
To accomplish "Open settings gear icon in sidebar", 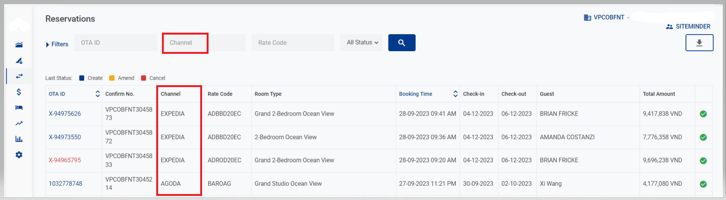I will (x=19, y=155).
